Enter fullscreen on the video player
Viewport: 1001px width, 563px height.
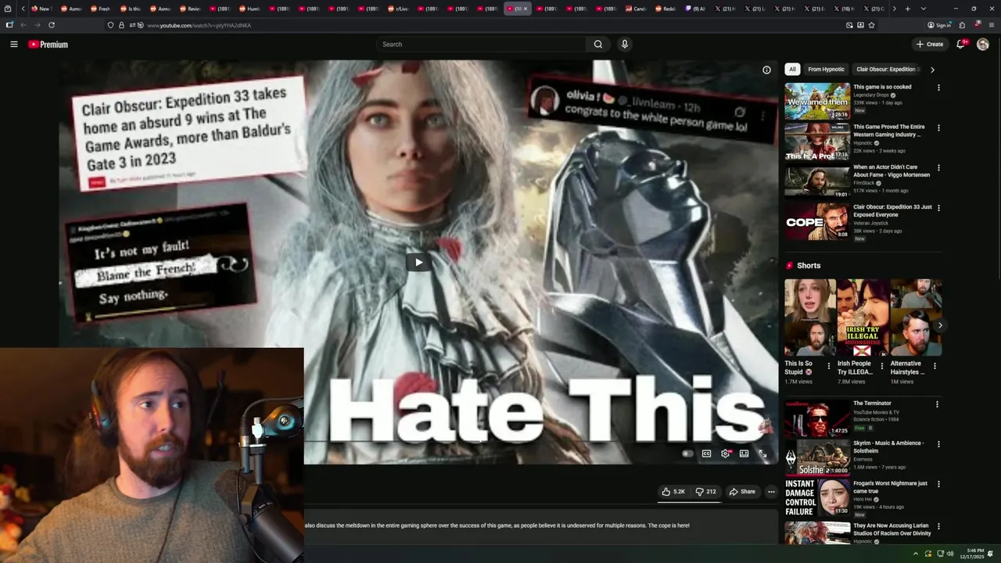pos(762,454)
